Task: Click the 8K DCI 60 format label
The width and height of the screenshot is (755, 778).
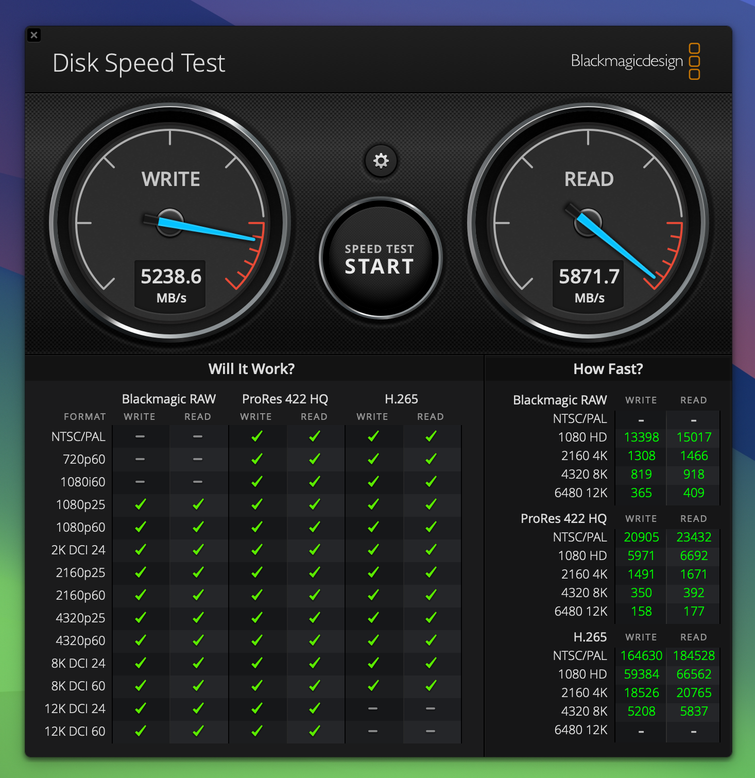Action: (78, 686)
